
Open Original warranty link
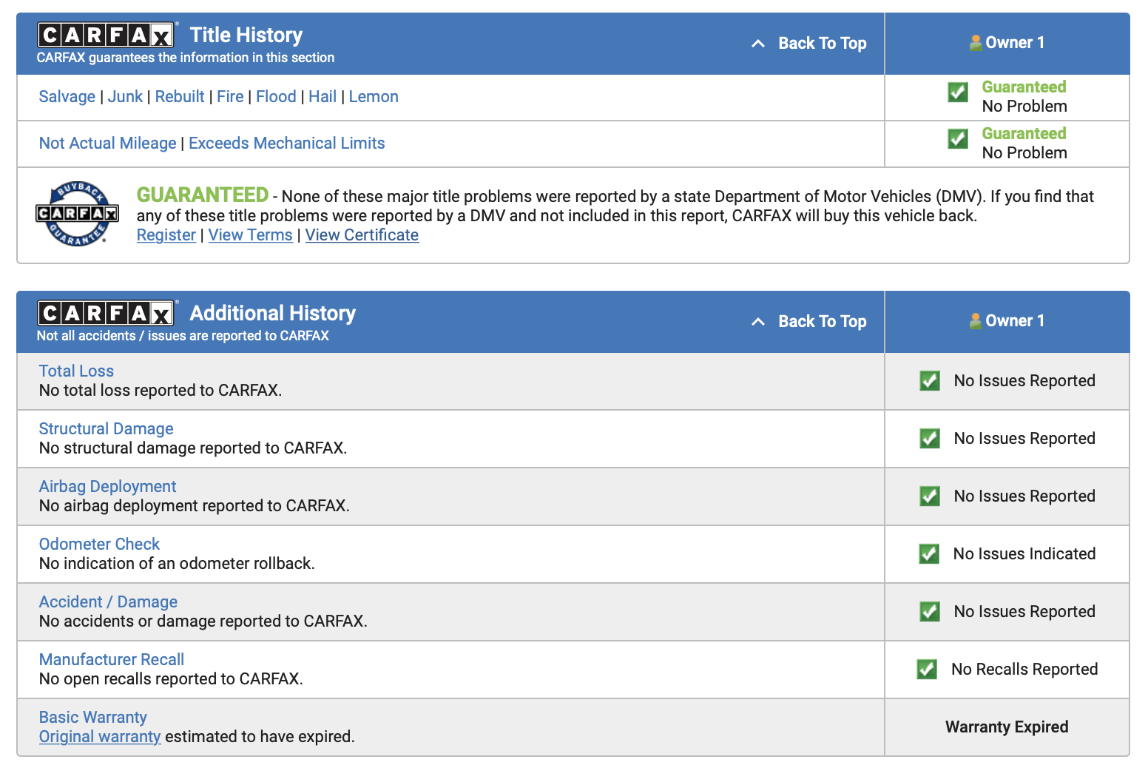pyautogui.click(x=100, y=736)
